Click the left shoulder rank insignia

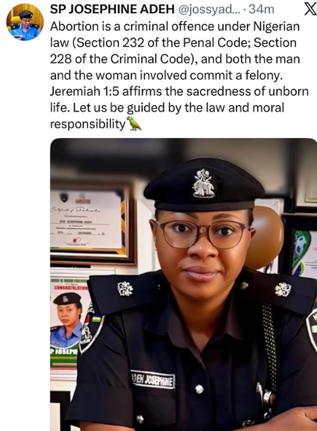(125, 288)
